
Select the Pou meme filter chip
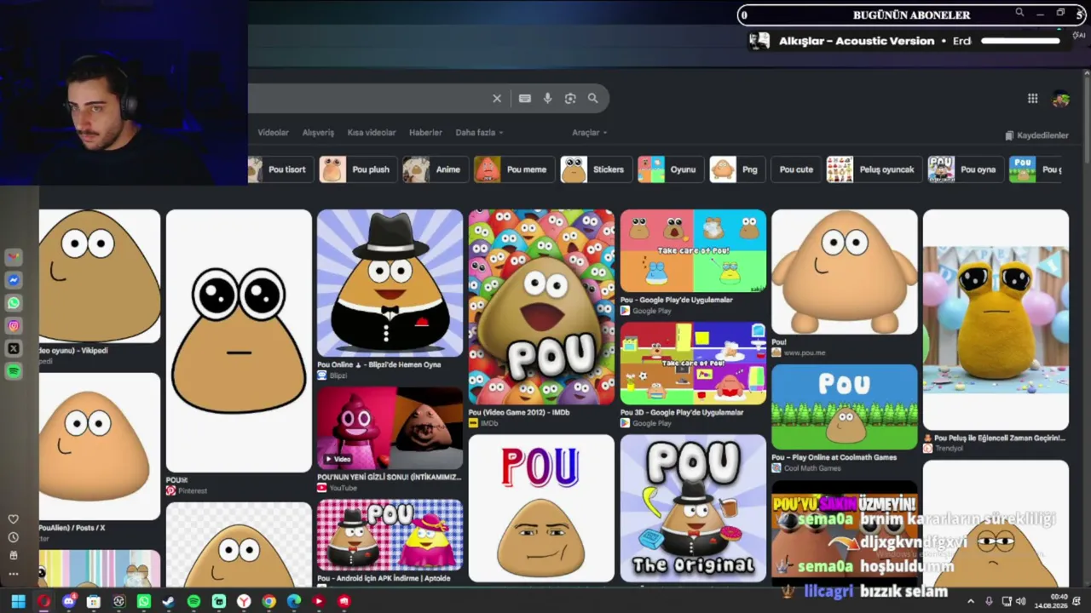(513, 169)
